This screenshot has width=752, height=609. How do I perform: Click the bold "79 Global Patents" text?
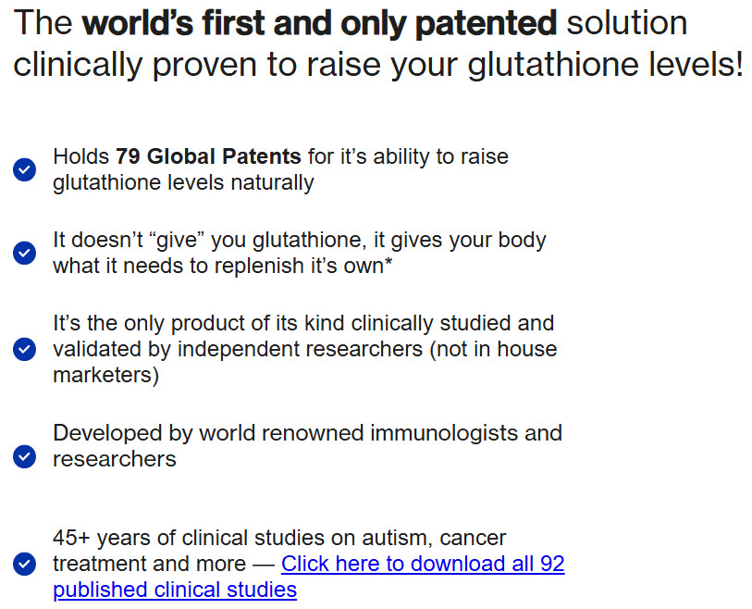point(208,156)
